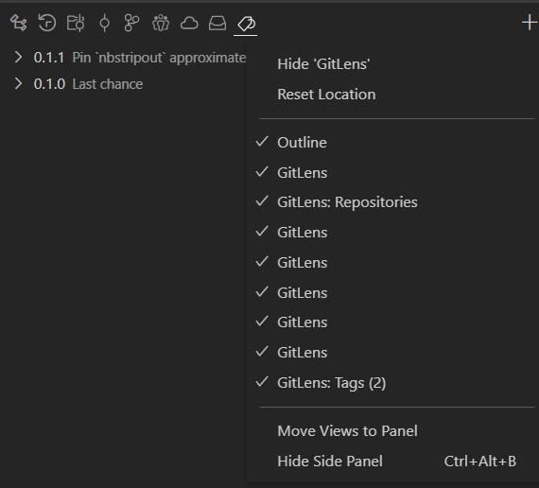This screenshot has width=539, height=488.
Task: Expand the 0.1.0 tag chevron
Action: click(18, 83)
